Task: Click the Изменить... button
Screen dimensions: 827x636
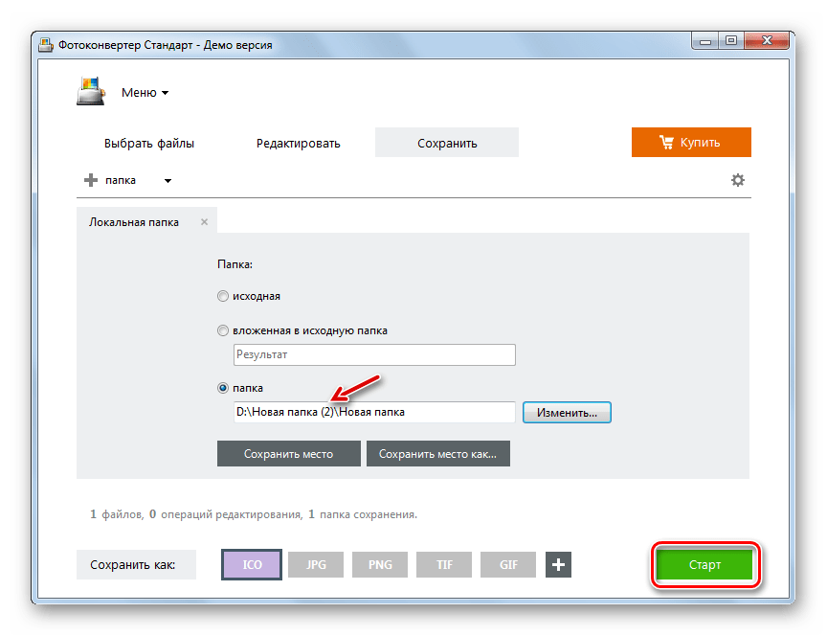Action: point(567,413)
